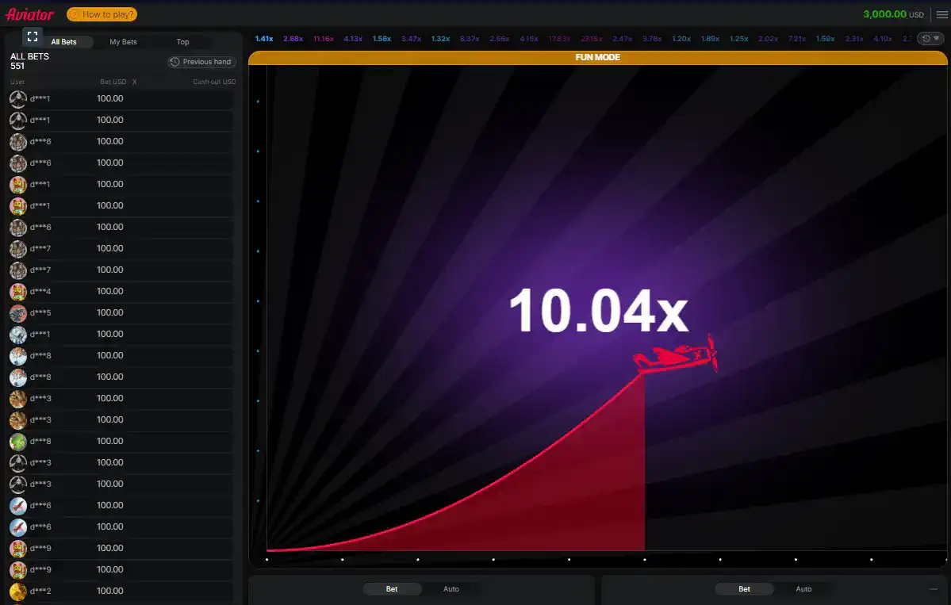This screenshot has height=605, width=951.
Task: Click the fullscreen expand icon
Action: coord(32,36)
